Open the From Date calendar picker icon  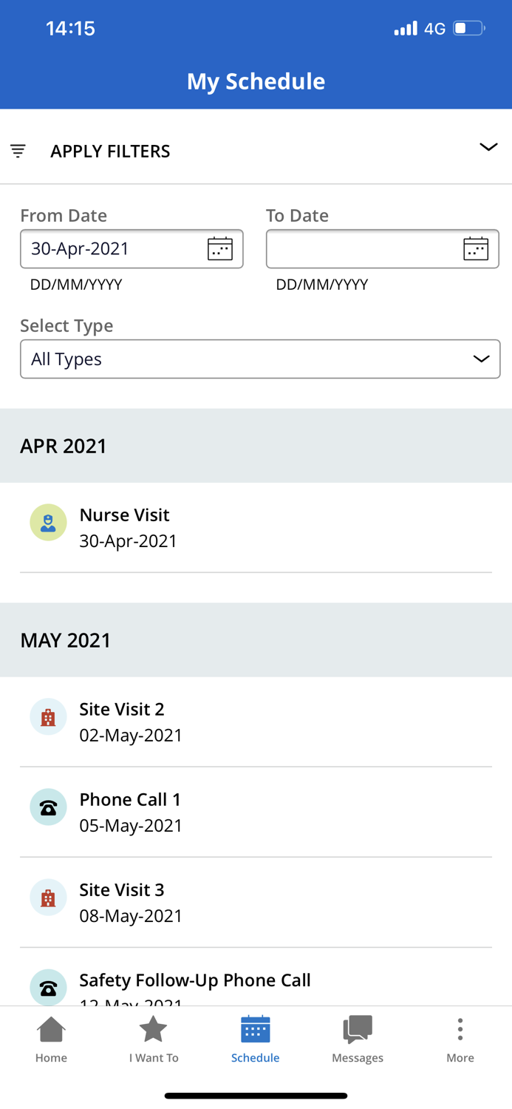click(x=220, y=249)
